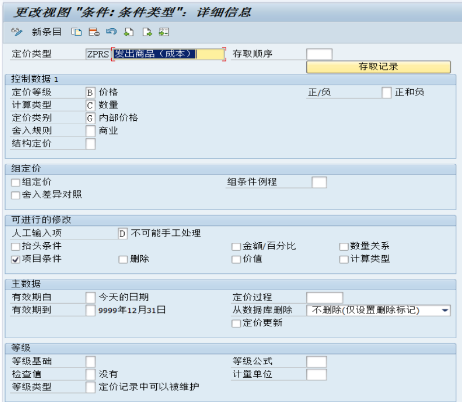Viewport: 462px width, 402px height.
Task: Click the 组条件例程 input field
Action: 319,182
